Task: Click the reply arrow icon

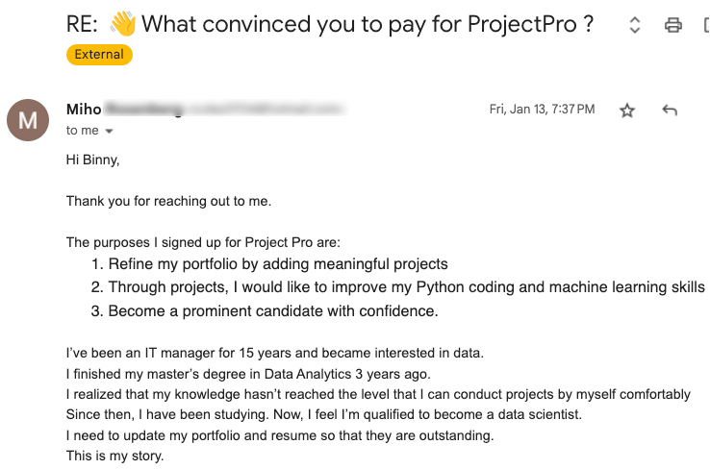Action: point(670,111)
